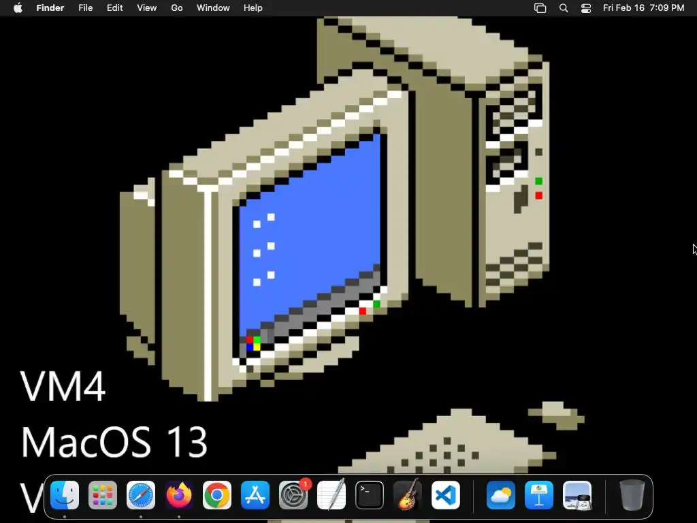Launch Firefox from the Dock
Screen dimensions: 697x523
tap(179, 495)
